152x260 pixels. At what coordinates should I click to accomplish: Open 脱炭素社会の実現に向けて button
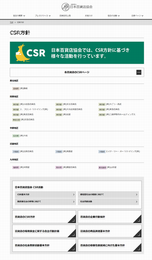[45, 202]
